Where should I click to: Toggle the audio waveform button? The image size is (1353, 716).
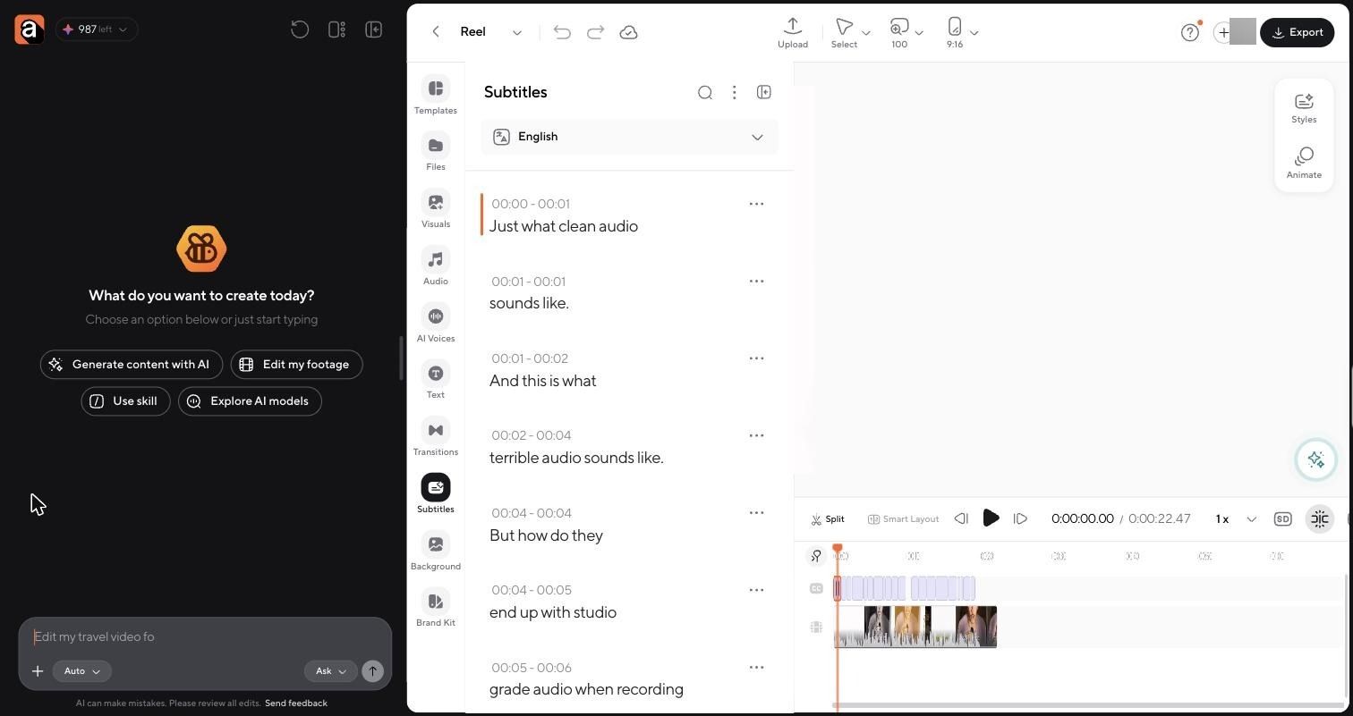(1320, 519)
